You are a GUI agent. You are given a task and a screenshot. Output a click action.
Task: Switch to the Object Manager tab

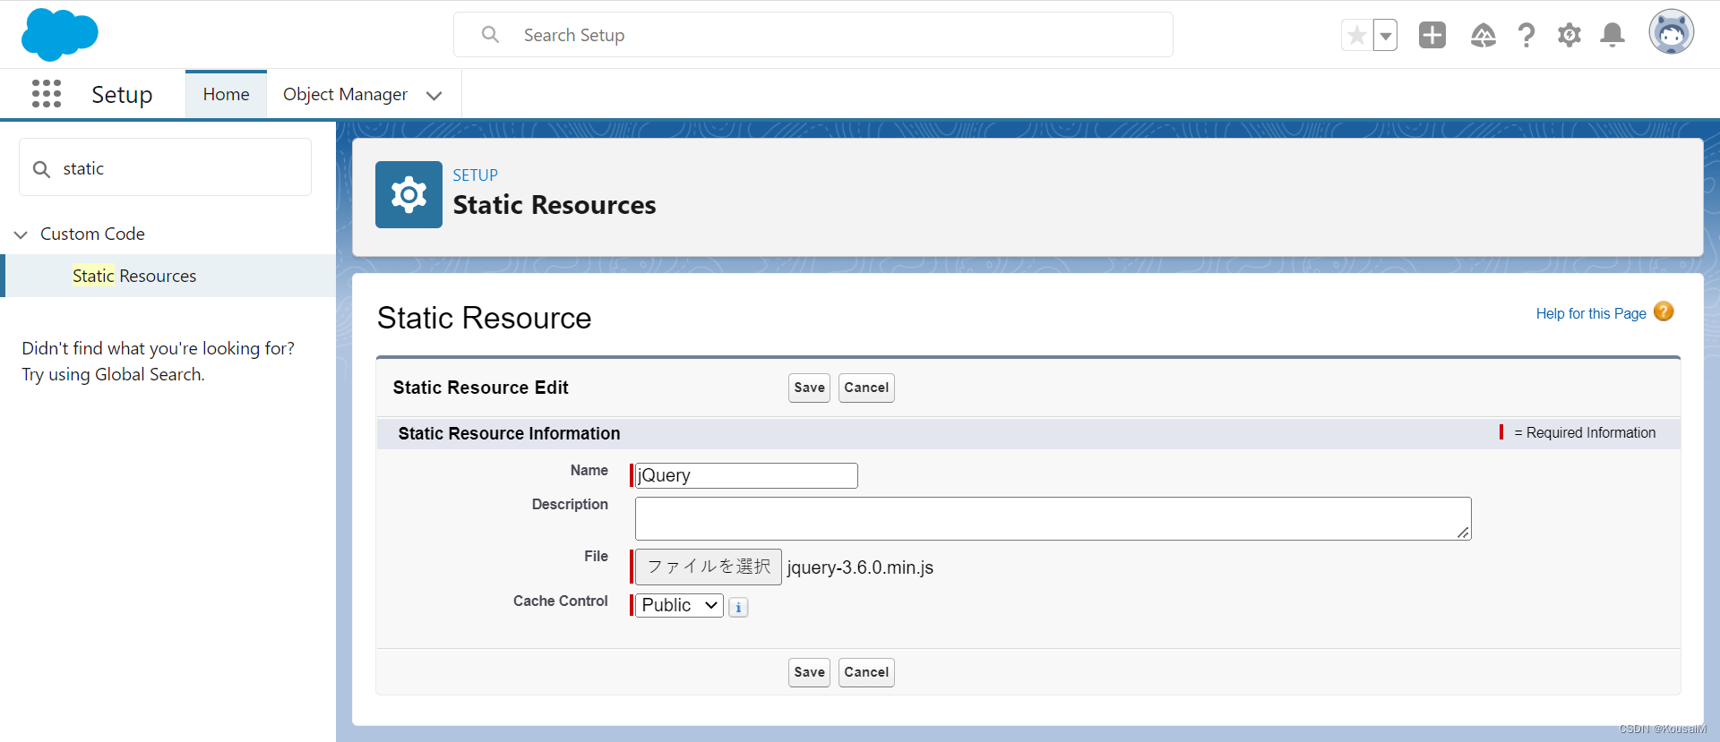(x=345, y=94)
